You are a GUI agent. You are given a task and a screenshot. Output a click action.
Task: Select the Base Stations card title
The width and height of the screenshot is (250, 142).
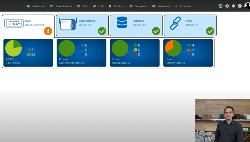[x=87, y=21]
